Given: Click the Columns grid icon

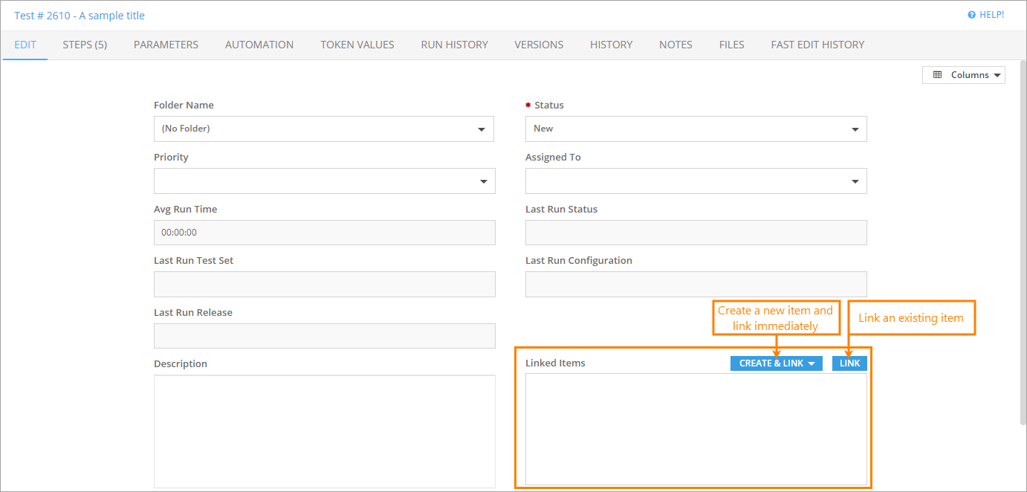Looking at the screenshot, I should (937, 75).
